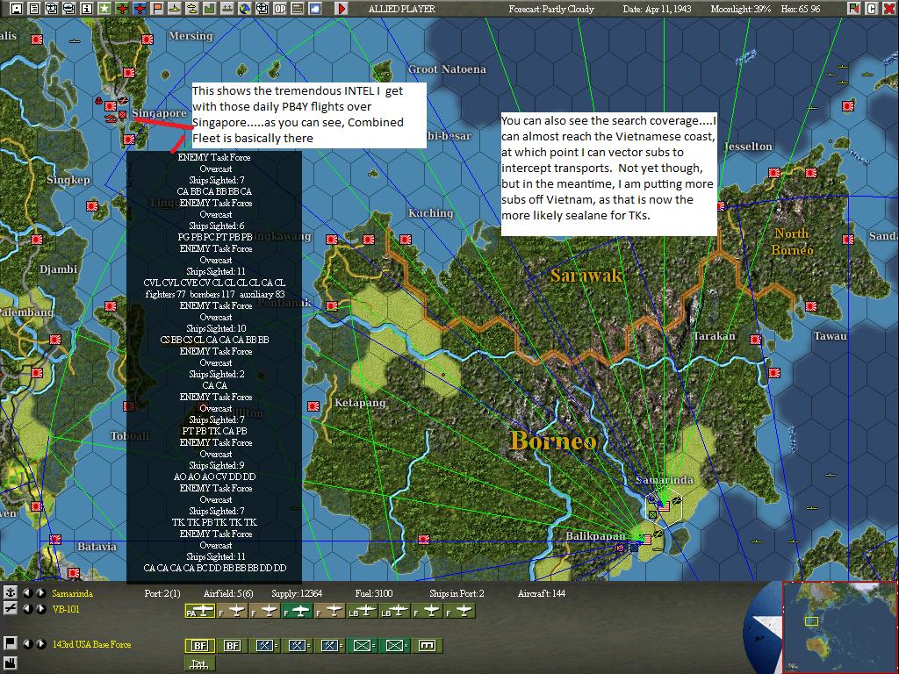
Task: Click the 'Aircraft: 144' text
Action: [x=541, y=594]
